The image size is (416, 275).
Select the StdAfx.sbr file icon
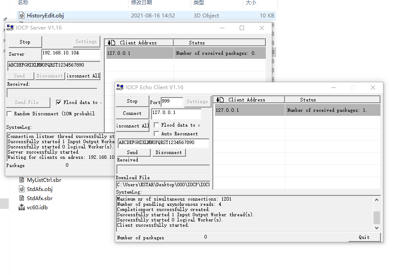pos(22,198)
